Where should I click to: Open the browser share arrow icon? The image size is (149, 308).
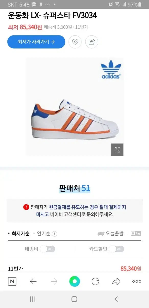116,282
